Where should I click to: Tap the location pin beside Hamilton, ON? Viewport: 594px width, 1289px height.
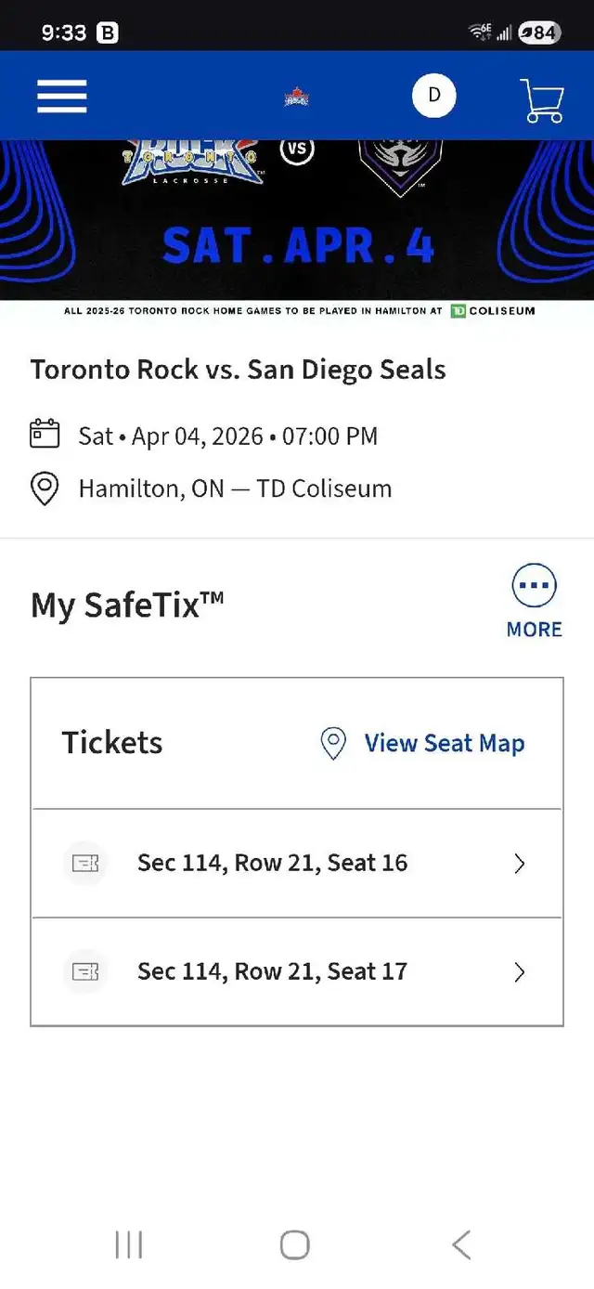(45, 488)
